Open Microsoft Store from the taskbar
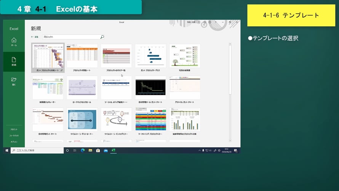Viewport: 339px width, 191px height. coord(98,150)
